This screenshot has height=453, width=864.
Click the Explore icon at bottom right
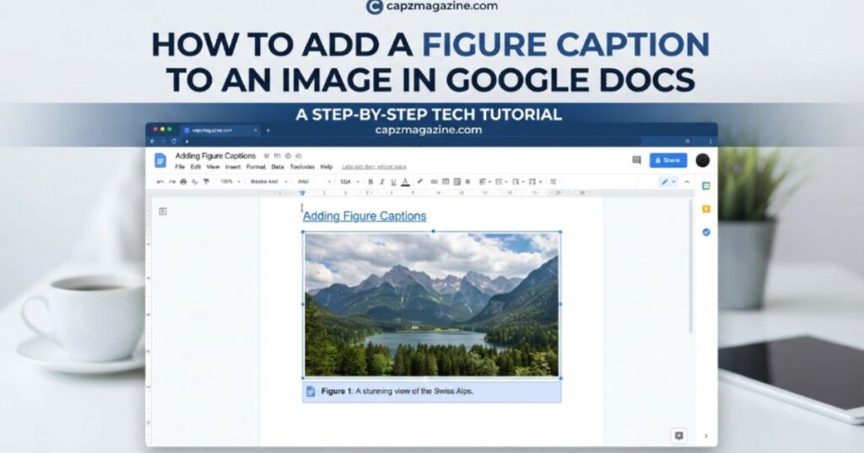[x=679, y=435]
